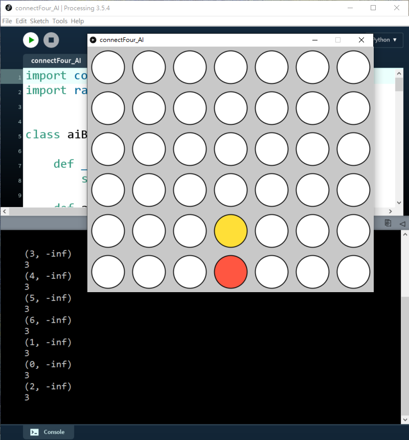
Task: Minimize the connectFour_AI game window
Action: pyautogui.click(x=315, y=40)
